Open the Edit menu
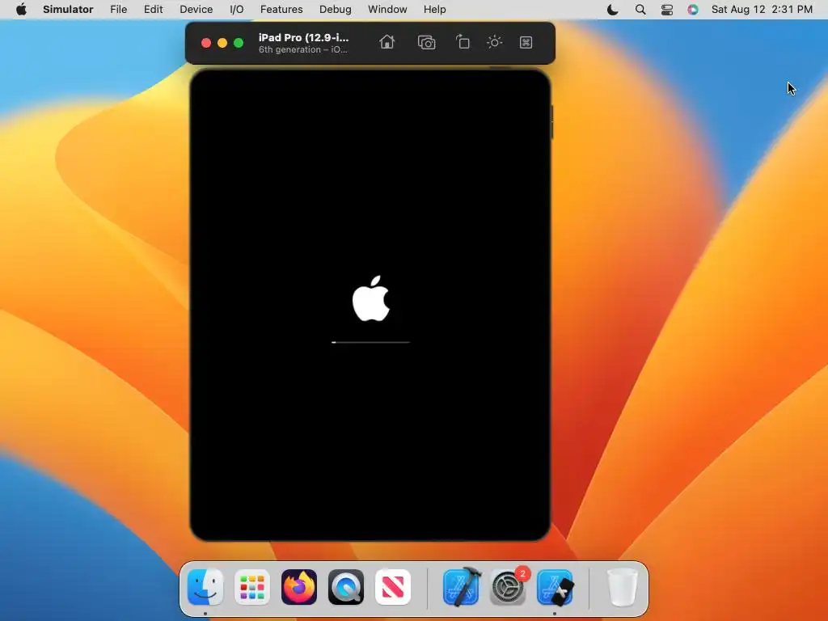This screenshot has width=828, height=621. coord(153,10)
